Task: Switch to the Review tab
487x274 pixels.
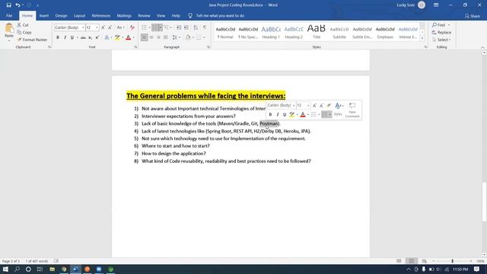Action: click(x=144, y=15)
